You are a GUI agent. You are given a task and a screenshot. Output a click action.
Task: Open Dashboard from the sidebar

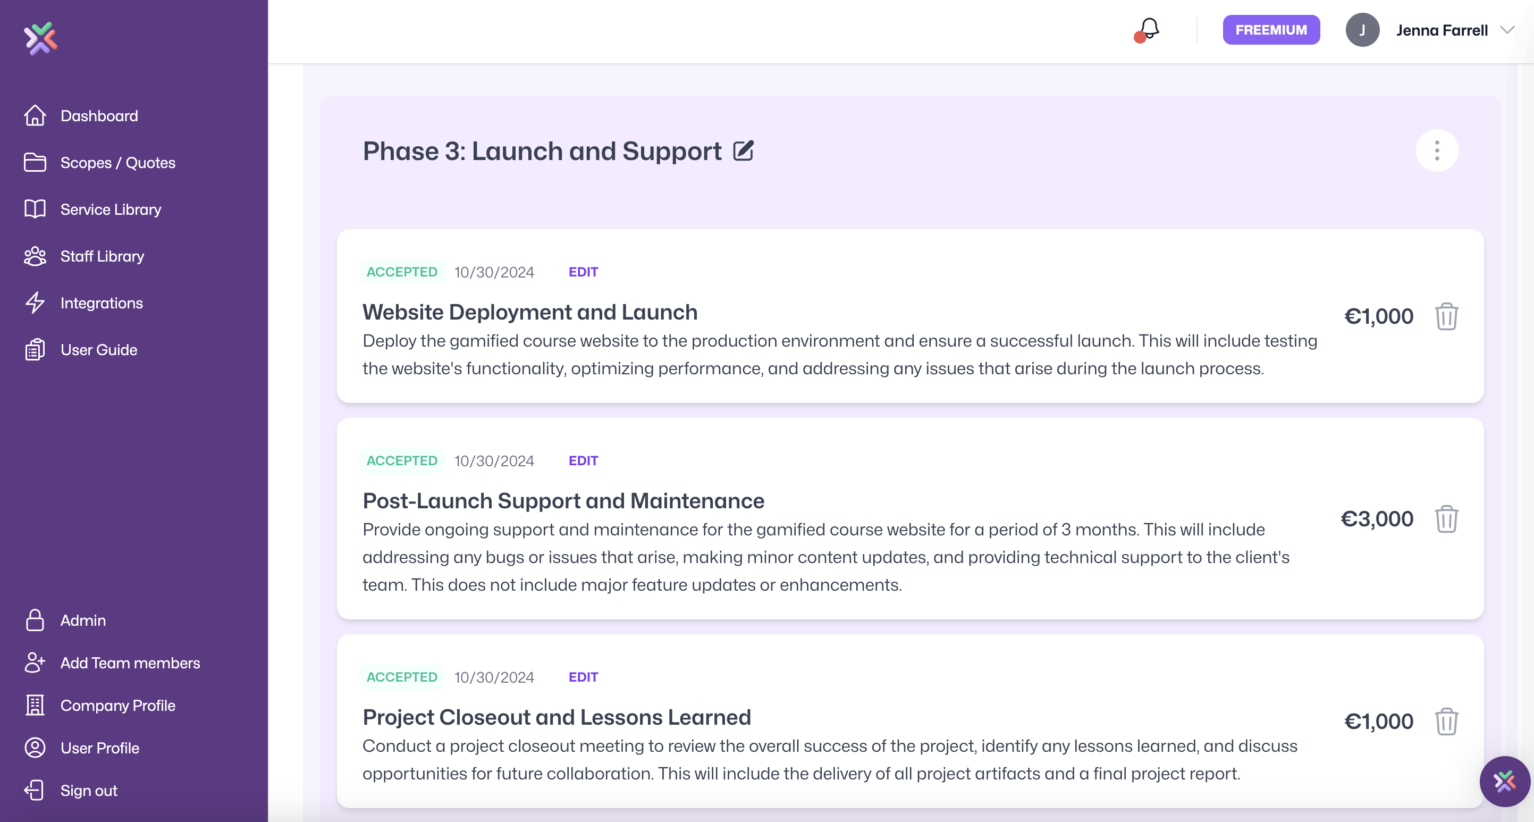coord(99,115)
